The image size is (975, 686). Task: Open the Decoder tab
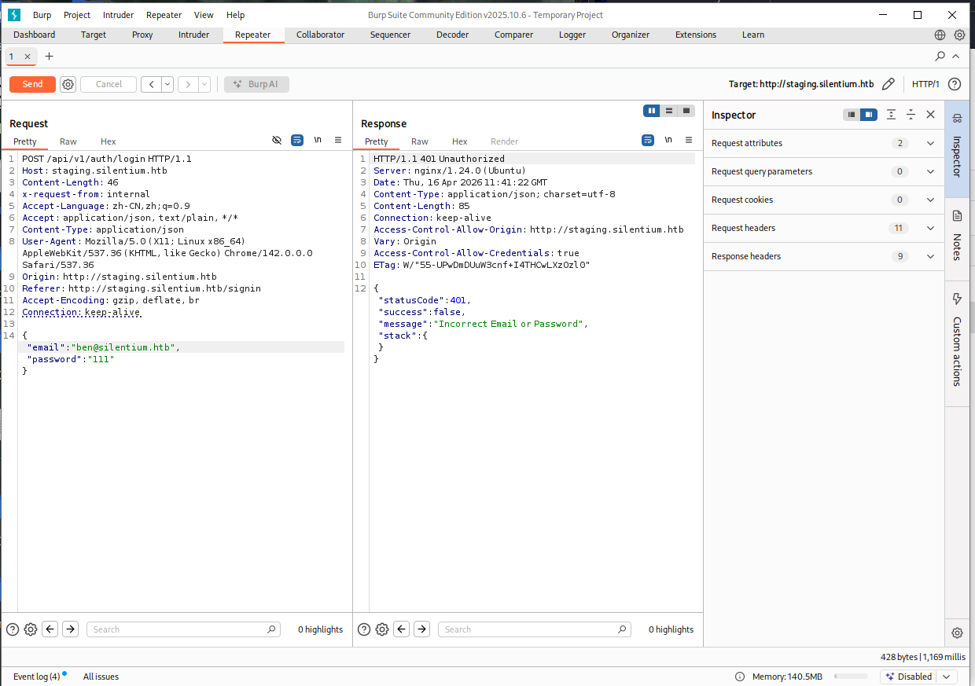452,35
